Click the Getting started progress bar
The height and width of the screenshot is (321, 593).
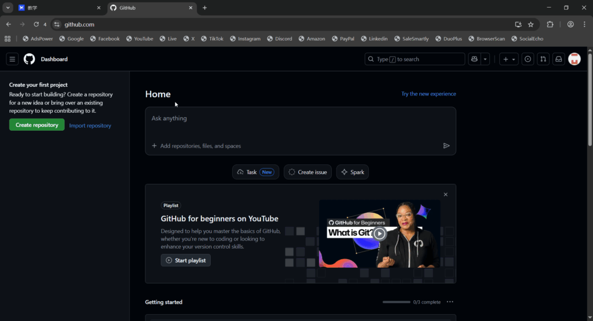[396, 302]
